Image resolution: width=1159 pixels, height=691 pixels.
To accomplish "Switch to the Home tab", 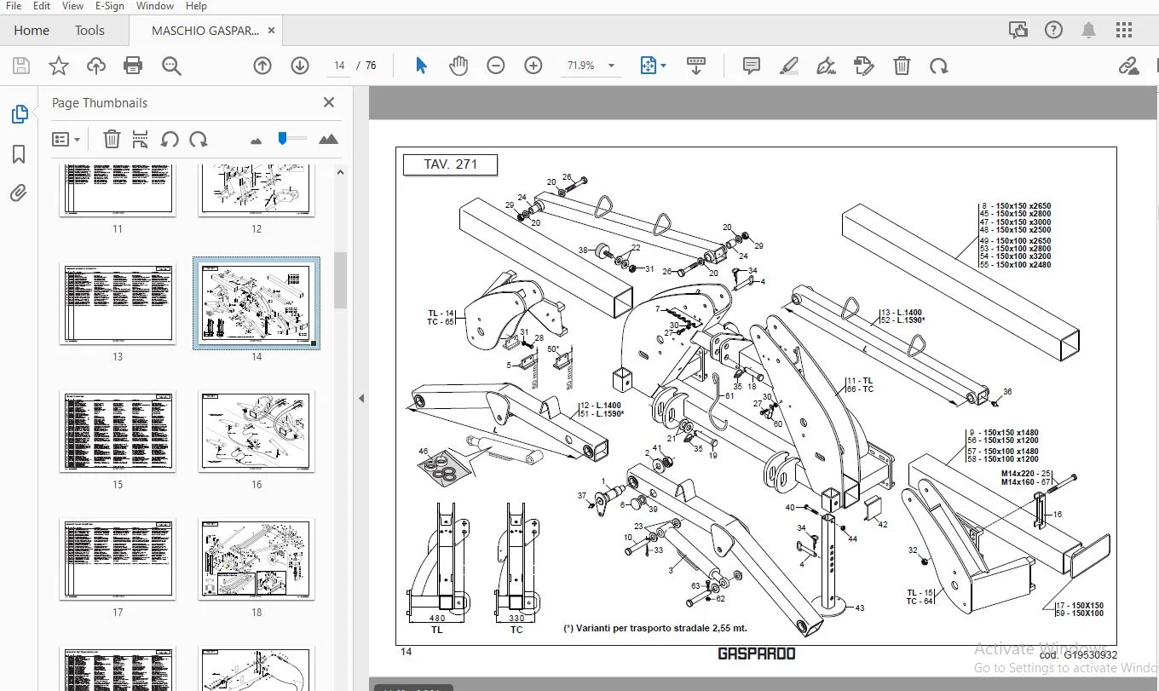I will click(32, 30).
